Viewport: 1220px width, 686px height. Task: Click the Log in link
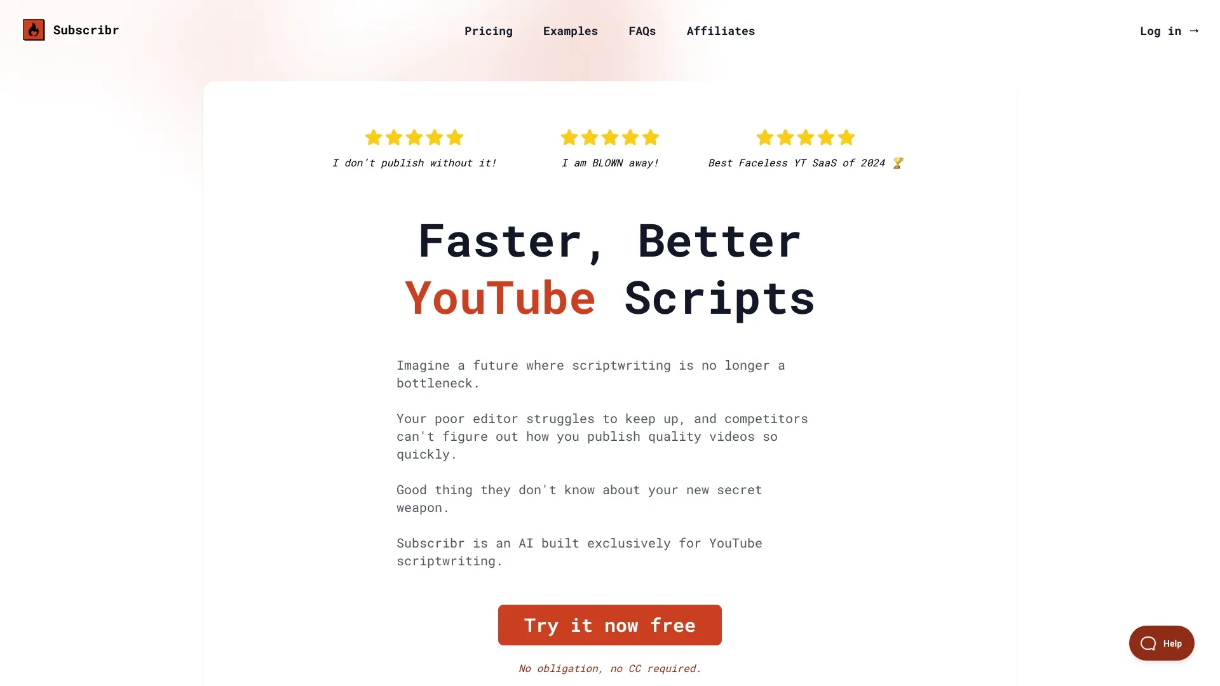(x=1170, y=30)
